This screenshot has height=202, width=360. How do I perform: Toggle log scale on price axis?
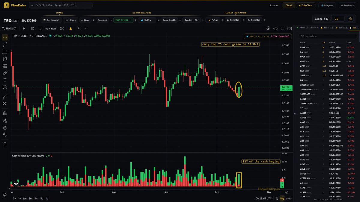point(282,198)
